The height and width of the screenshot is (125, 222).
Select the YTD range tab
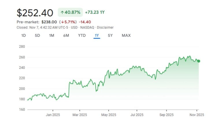(82, 36)
